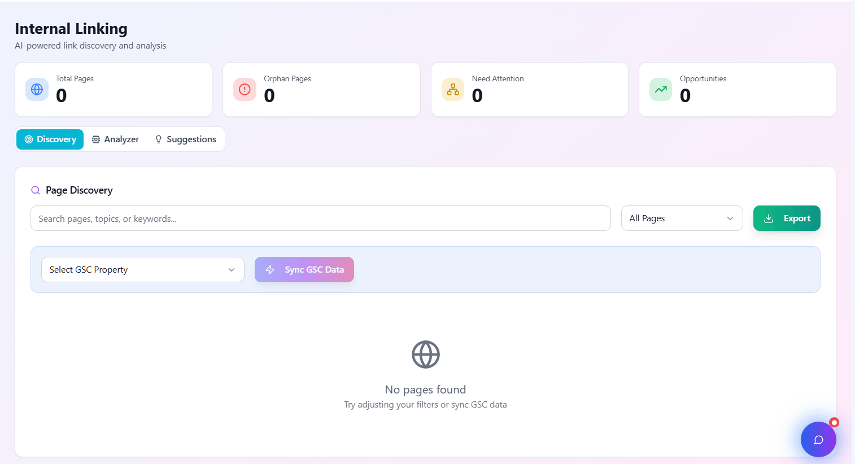Click the alert icon on Orphan Pages card
Image resolution: width=855 pixels, height=464 pixels.
(x=245, y=89)
